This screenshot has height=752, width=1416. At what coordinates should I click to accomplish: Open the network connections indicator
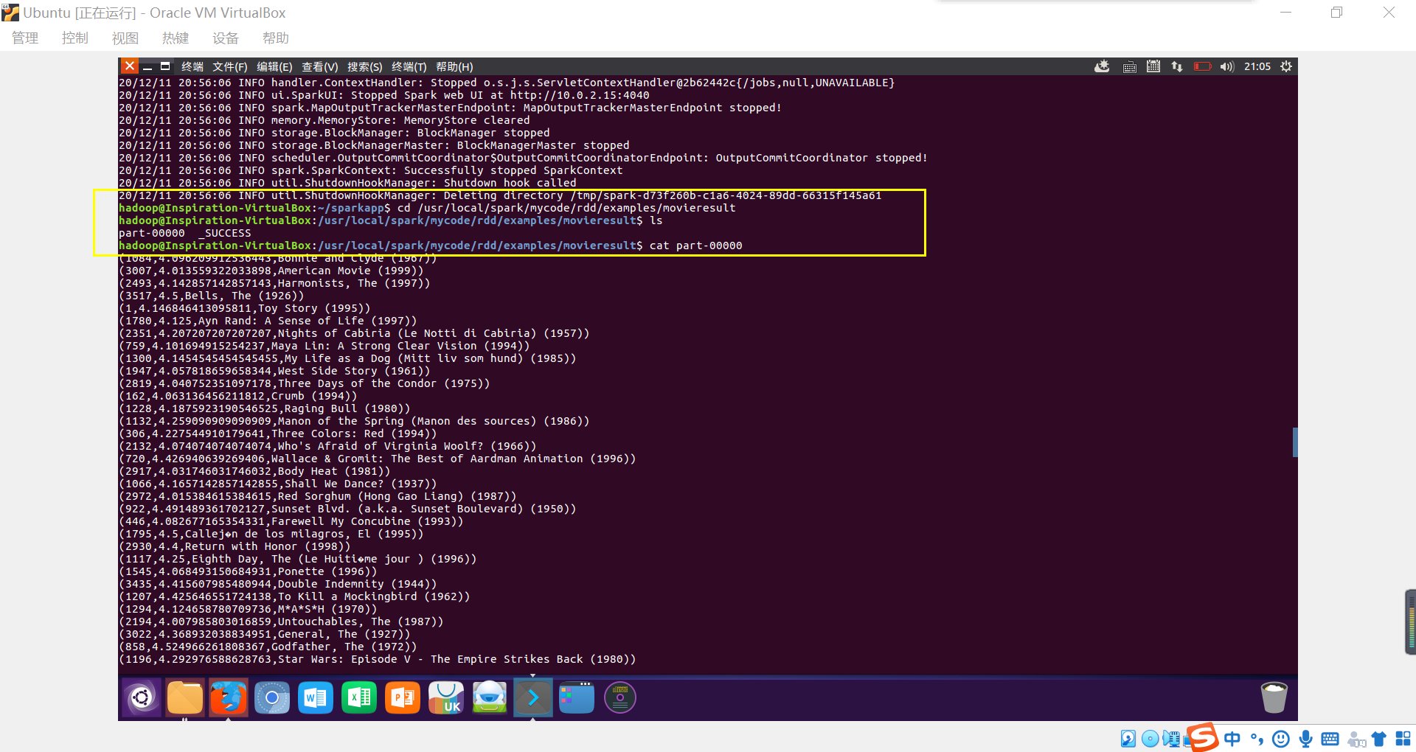coord(1177,66)
